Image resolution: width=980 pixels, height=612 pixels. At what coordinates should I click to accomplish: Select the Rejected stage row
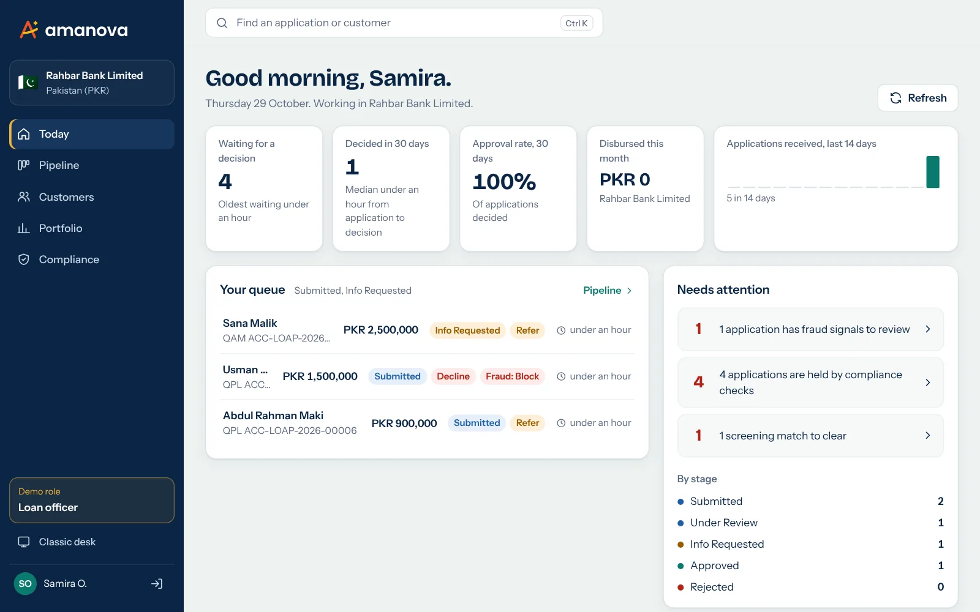click(810, 587)
